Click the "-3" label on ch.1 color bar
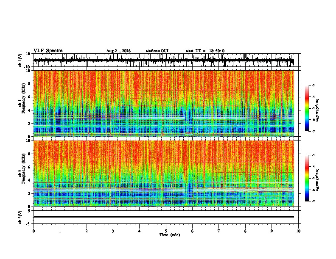336x259 pixels. click(313, 85)
